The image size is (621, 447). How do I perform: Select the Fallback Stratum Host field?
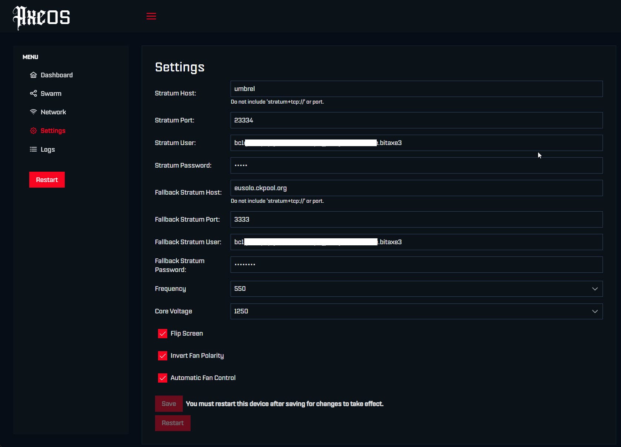[416, 188]
